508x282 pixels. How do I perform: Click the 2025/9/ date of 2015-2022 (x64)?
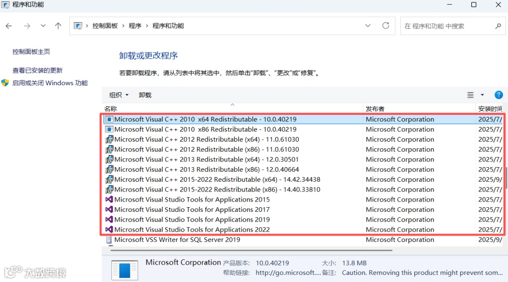[490, 179]
